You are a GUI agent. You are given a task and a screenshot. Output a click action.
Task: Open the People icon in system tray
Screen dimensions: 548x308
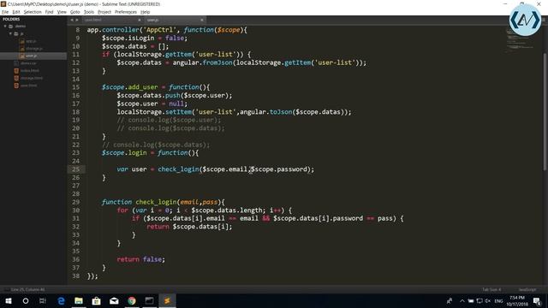coord(450,300)
